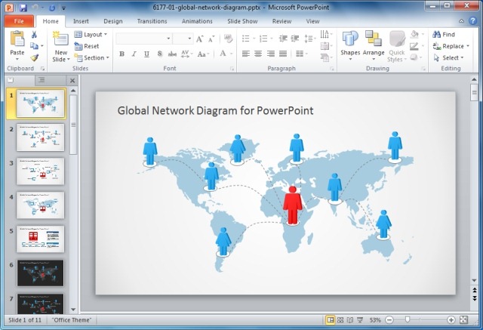Toggle Underline formatting

click(x=146, y=54)
